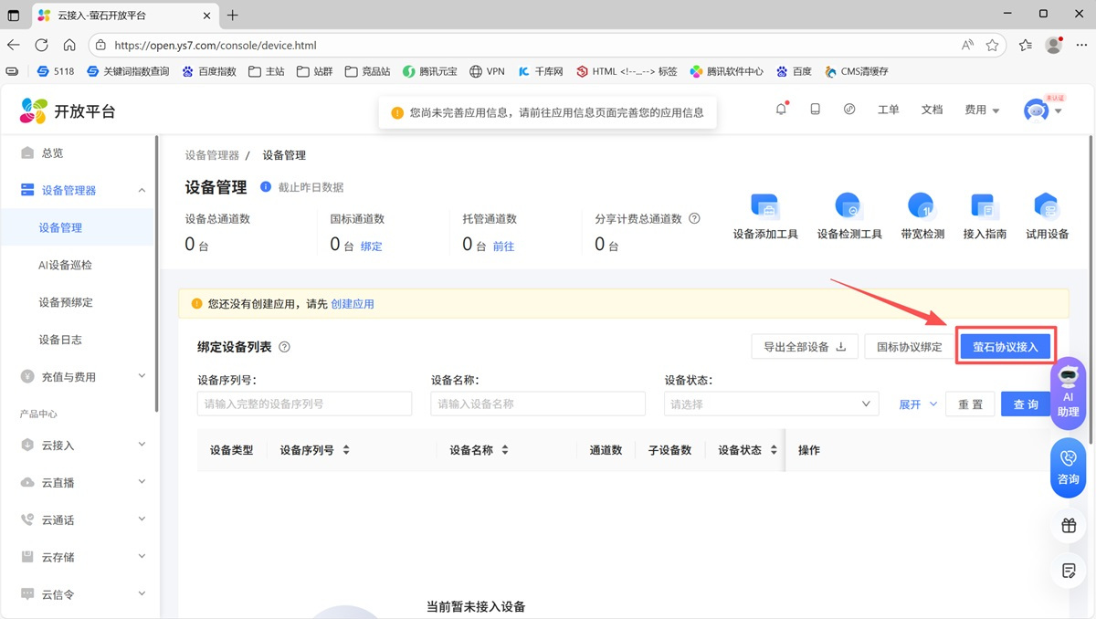Viewport: 1096px width, 619px height.
Task: Open the 接入指南 icon
Action: click(x=984, y=208)
